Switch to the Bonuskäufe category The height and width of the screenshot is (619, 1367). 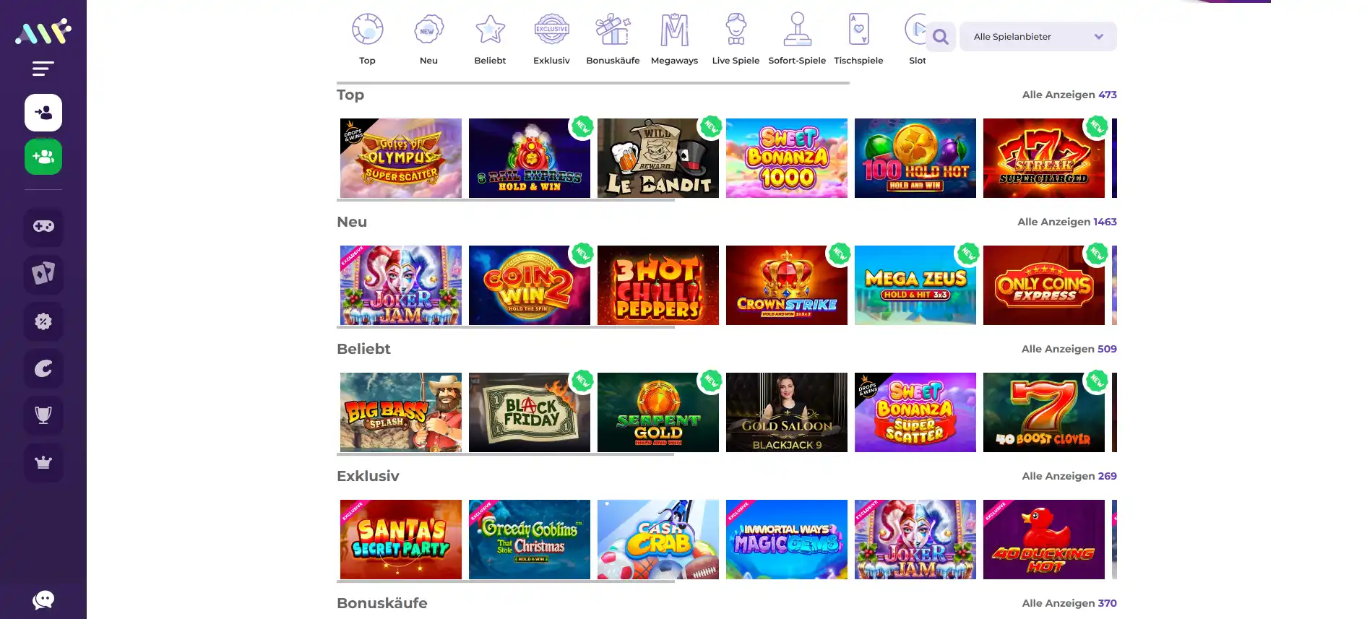point(613,40)
